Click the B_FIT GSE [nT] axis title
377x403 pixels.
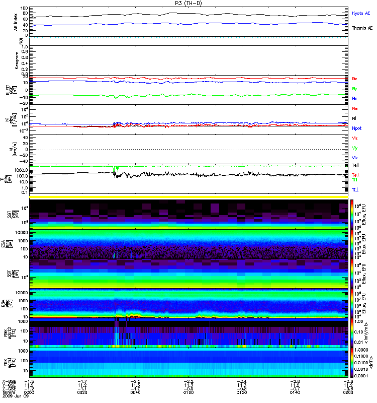(11, 90)
